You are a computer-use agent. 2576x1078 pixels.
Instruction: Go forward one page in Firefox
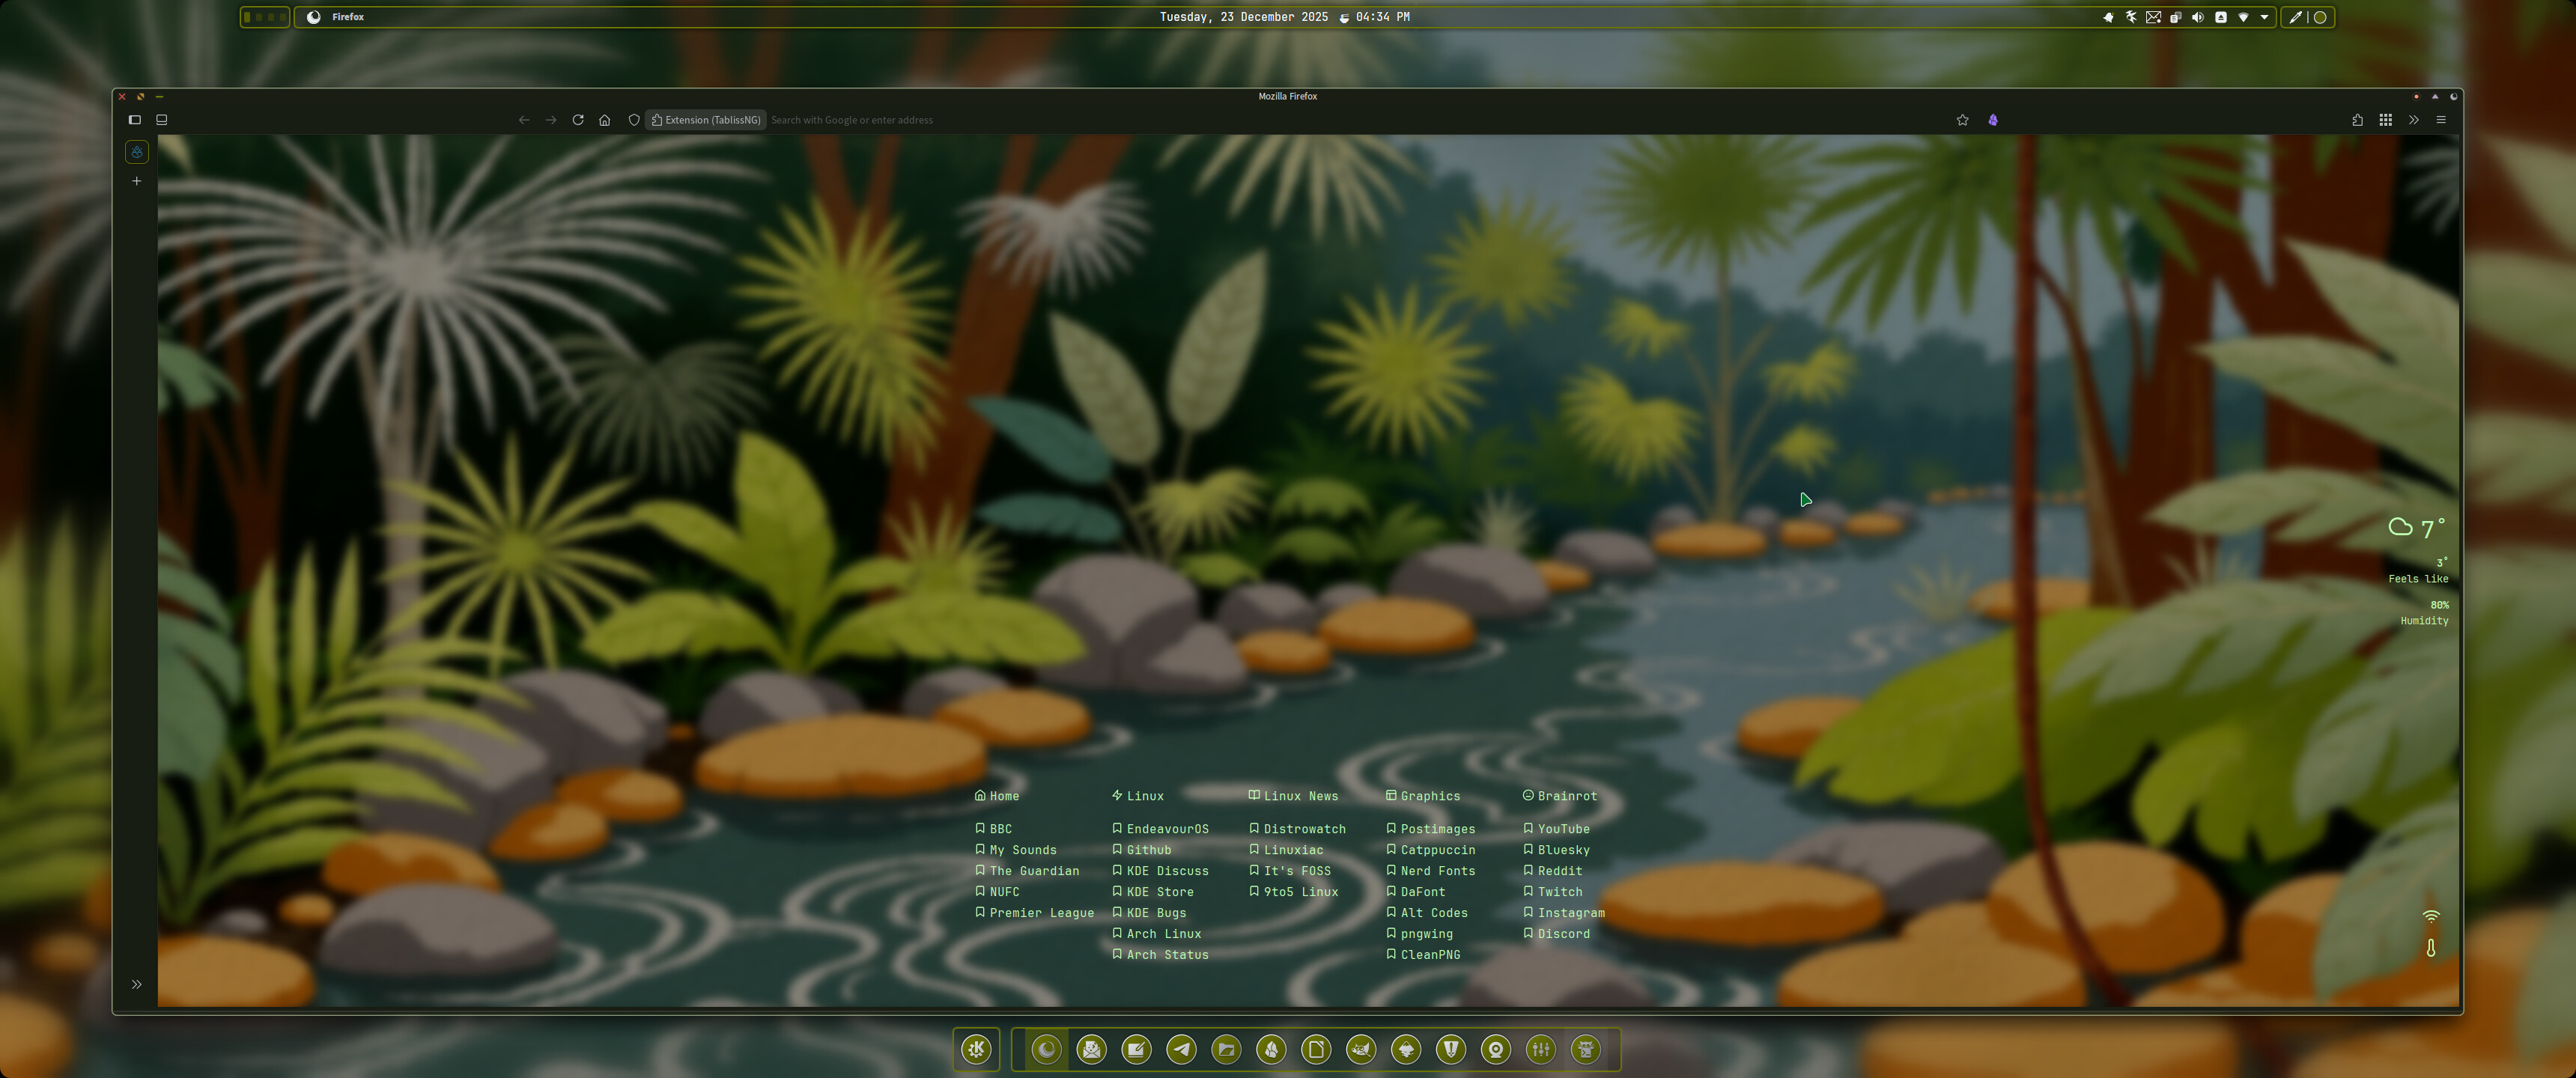(x=551, y=120)
